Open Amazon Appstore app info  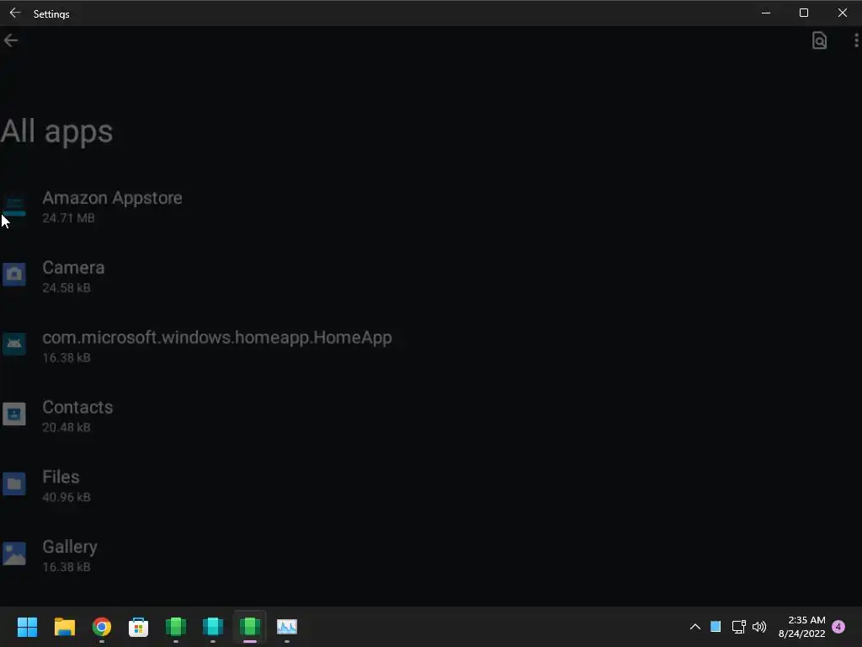(431, 206)
